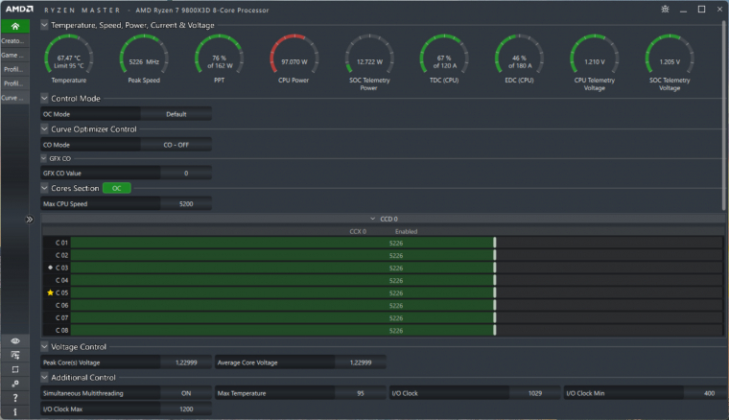The height and width of the screenshot is (420, 729).
Task: Click the CPU Telemetry Voltage gauge
Action: pyautogui.click(x=594, y=62)
